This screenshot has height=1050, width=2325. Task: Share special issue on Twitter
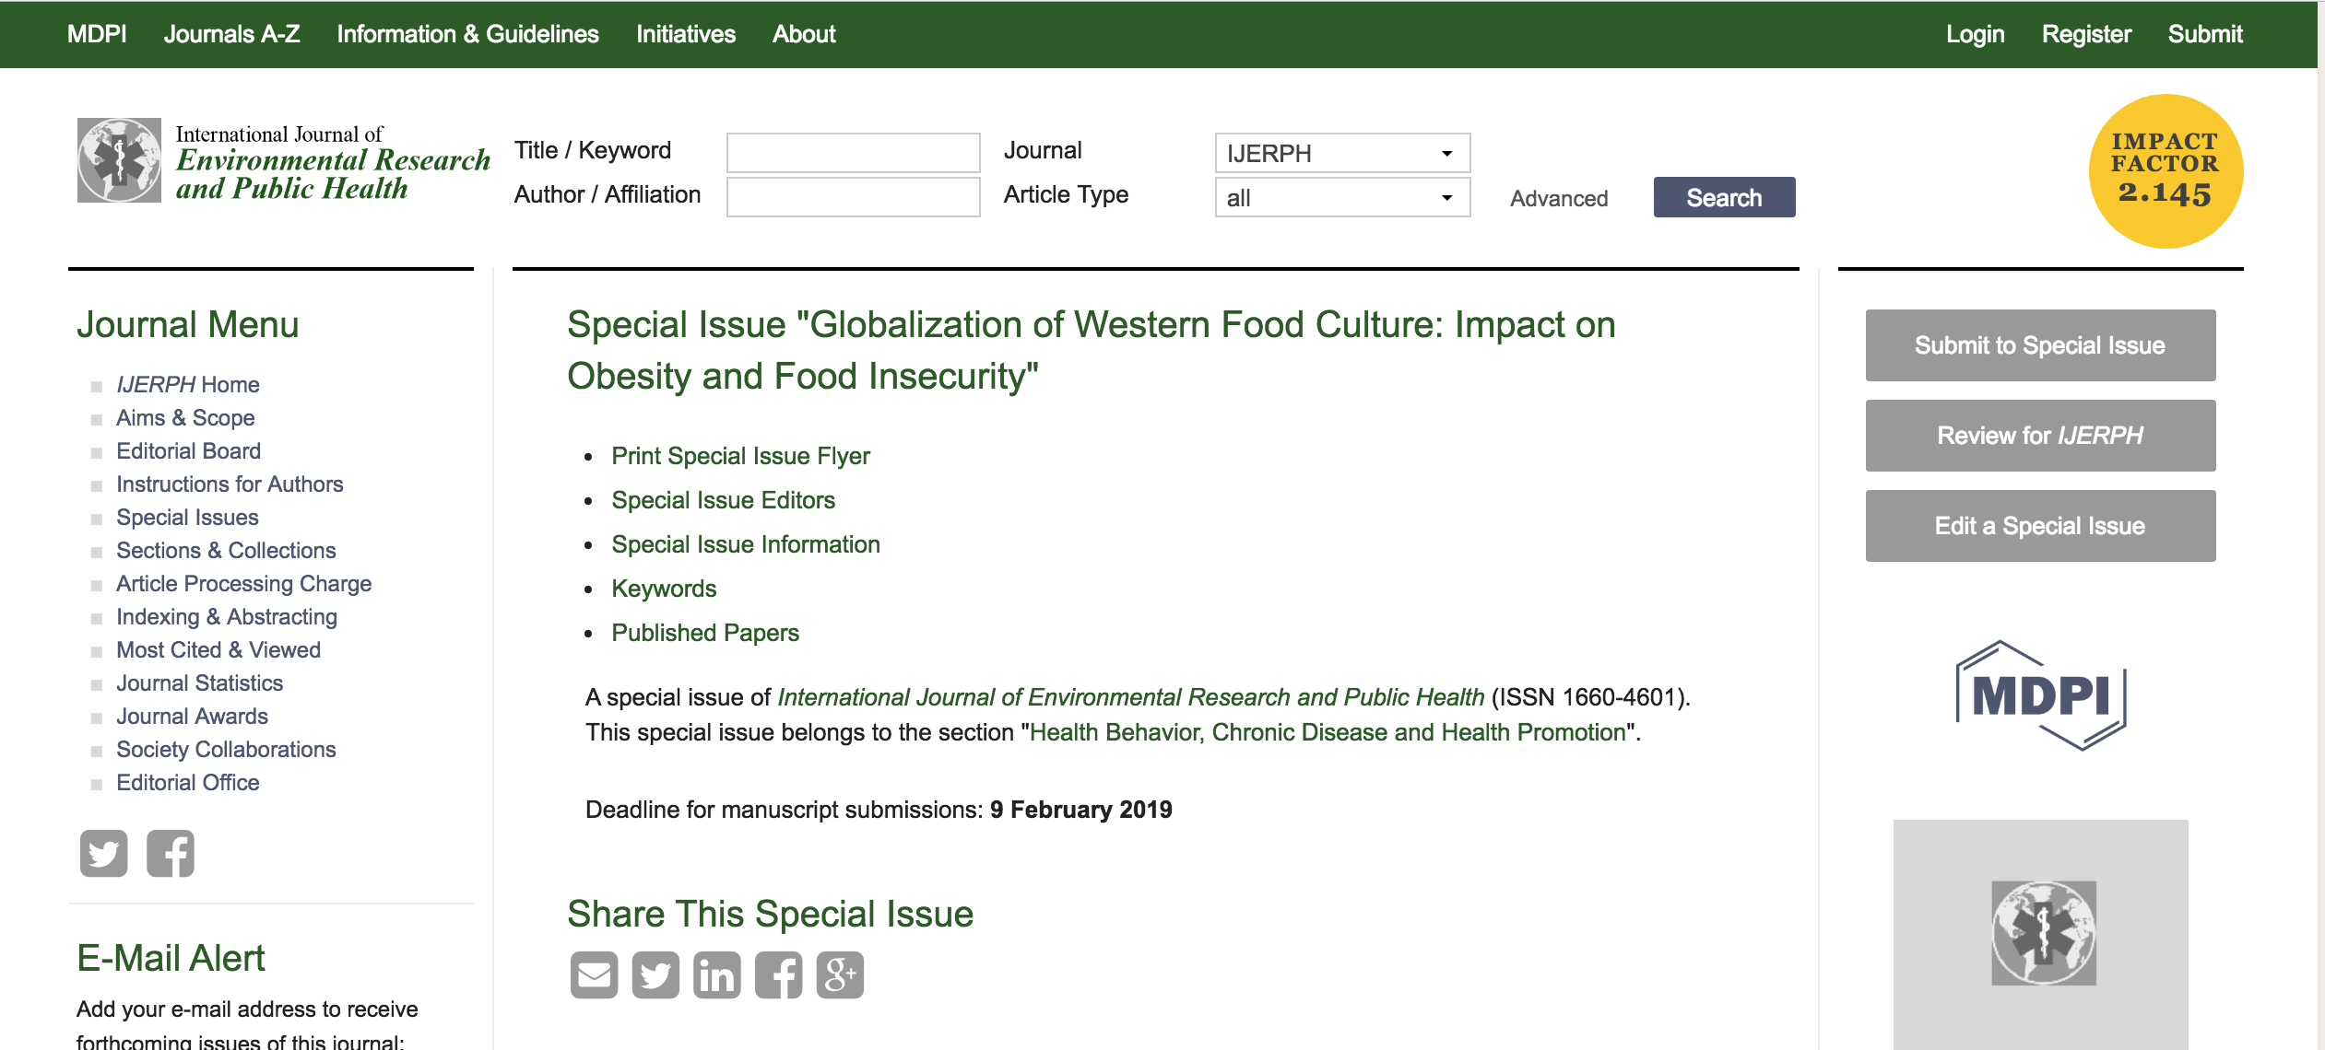[x=655, y=974]
